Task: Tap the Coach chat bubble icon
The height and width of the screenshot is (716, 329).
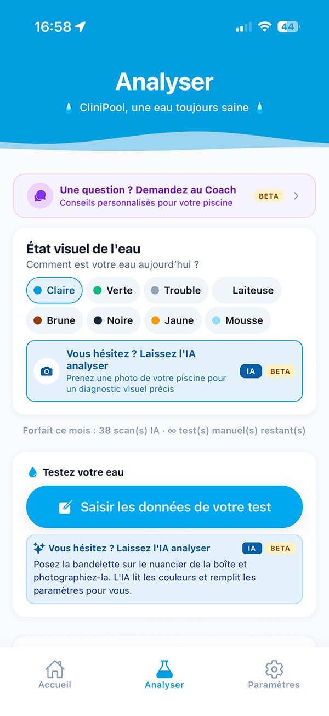Action: (40, 196)
